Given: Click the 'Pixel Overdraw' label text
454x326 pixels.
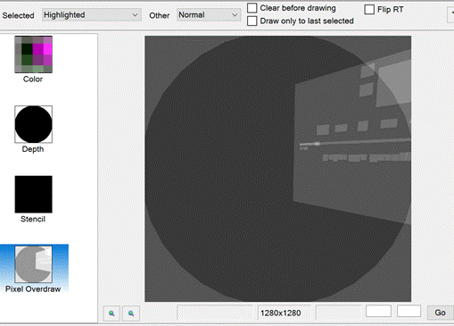Looking at the screenshot, I should 33,289.
